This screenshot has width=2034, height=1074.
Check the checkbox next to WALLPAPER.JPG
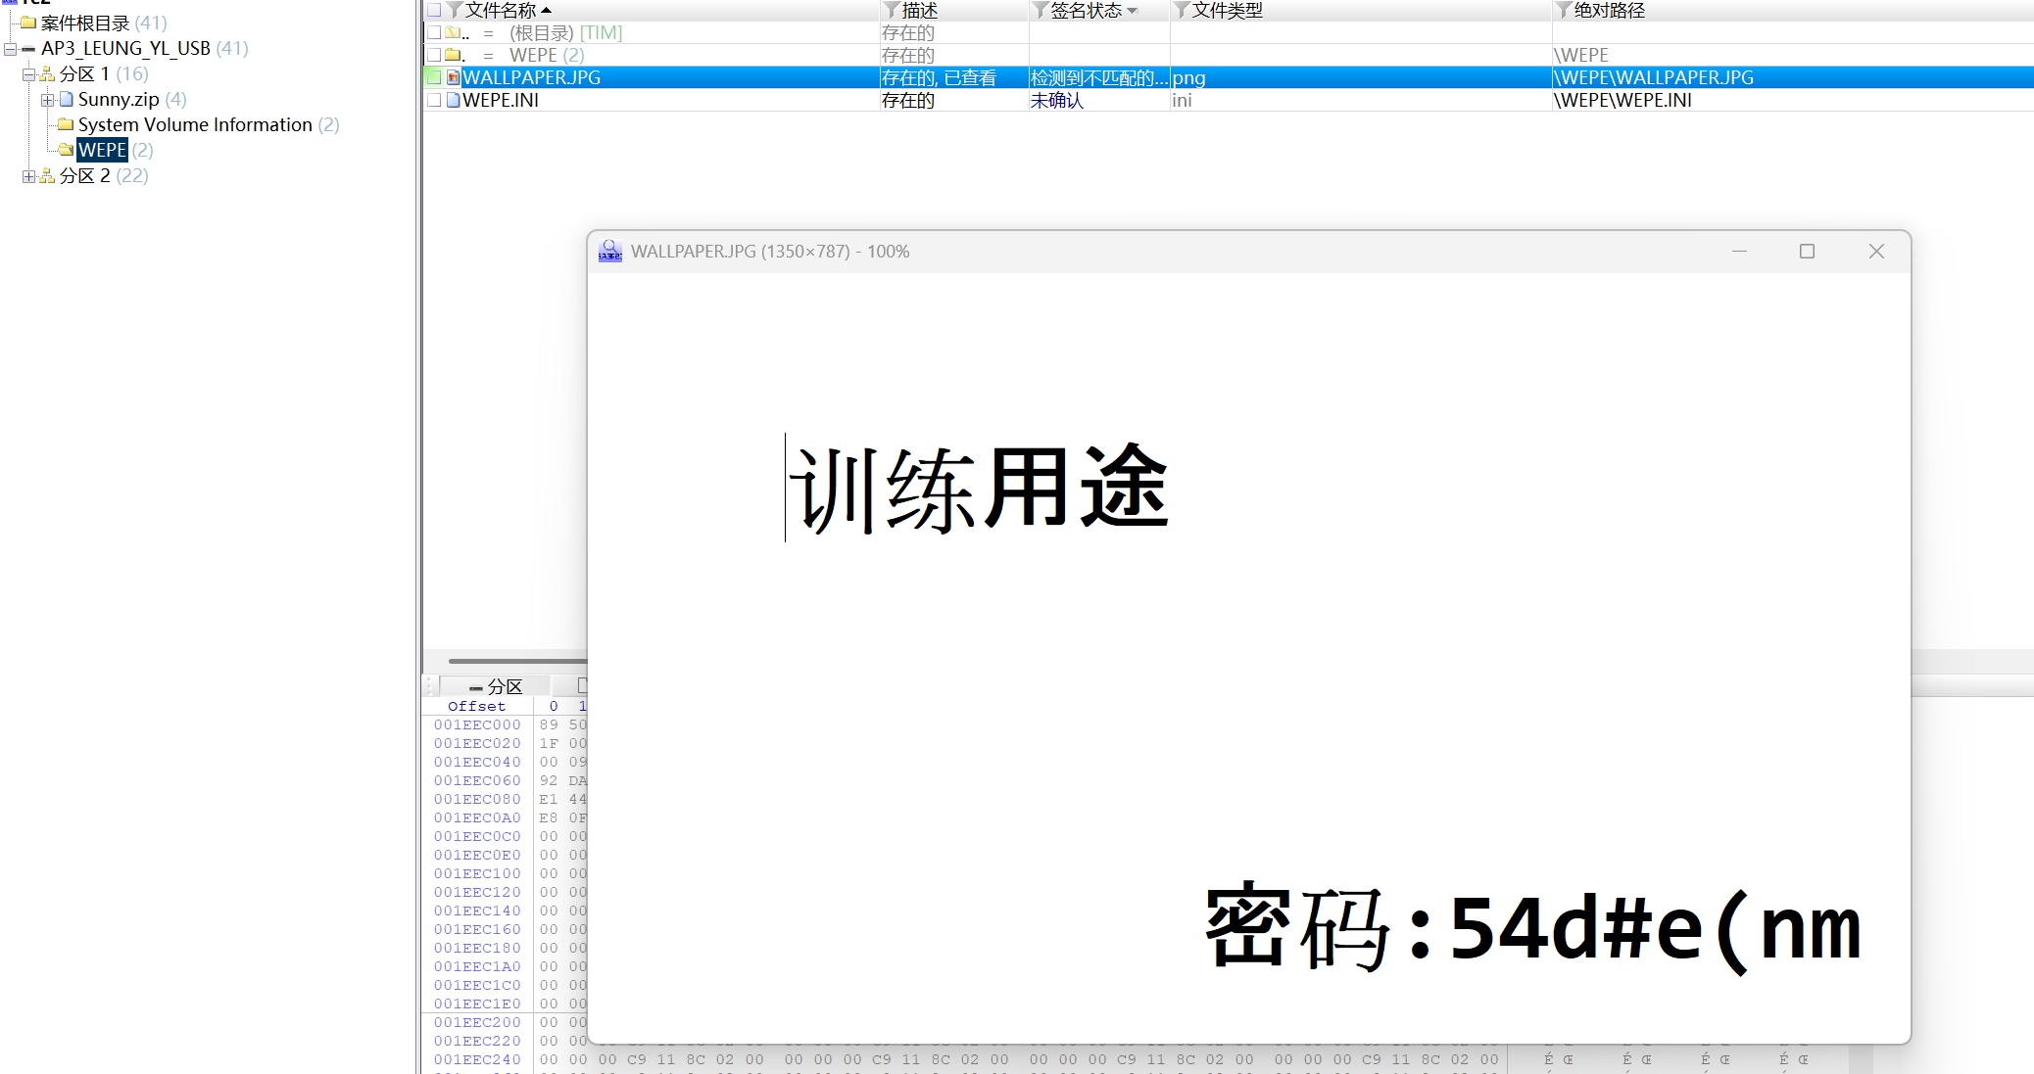pyautogui.click(x=432, y=77)
